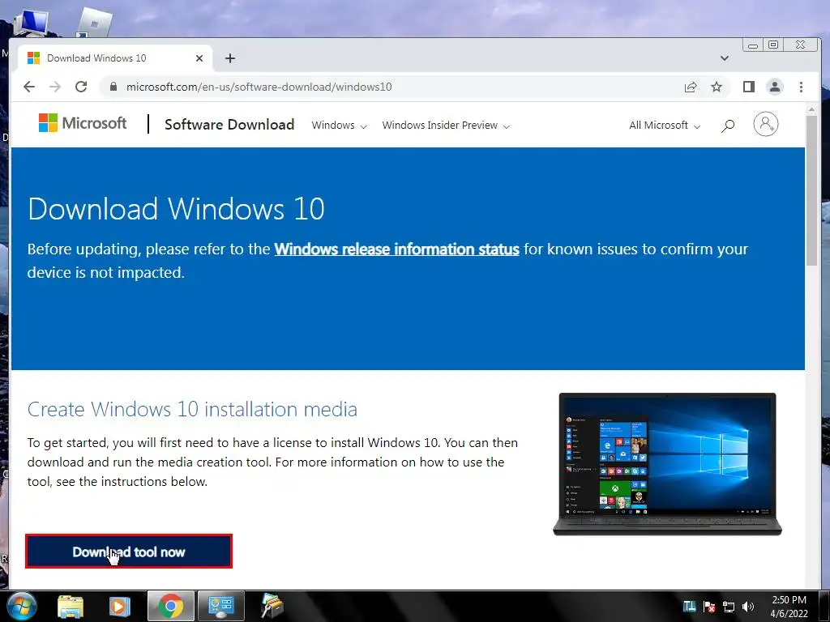Open the Chrome profile avatar icon

pyautogui.click(x=774, y=87)
